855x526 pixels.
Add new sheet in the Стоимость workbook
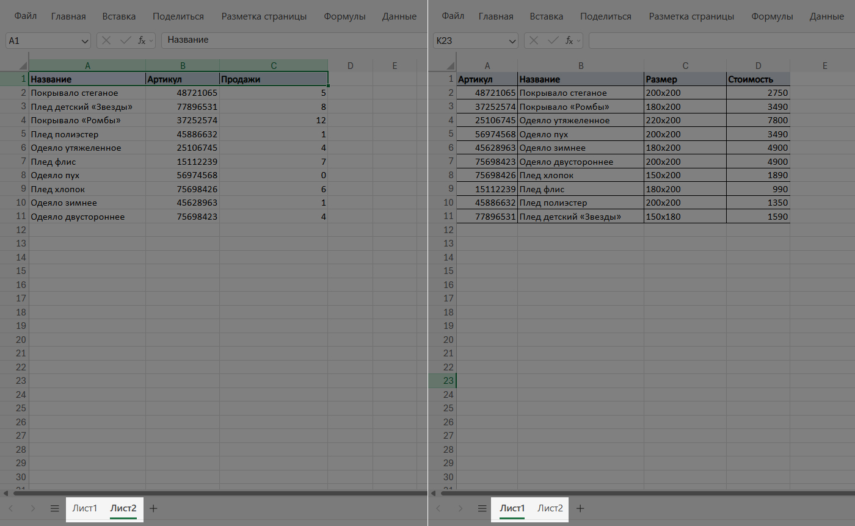click(581, 508)
